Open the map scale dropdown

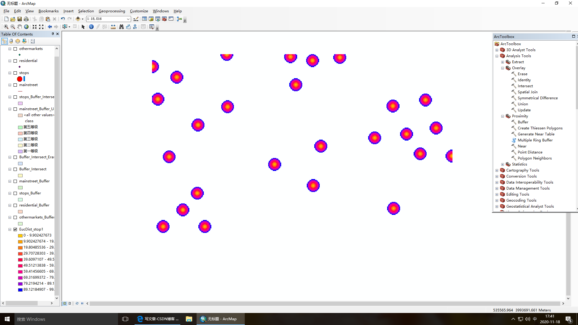coord(128,19)
